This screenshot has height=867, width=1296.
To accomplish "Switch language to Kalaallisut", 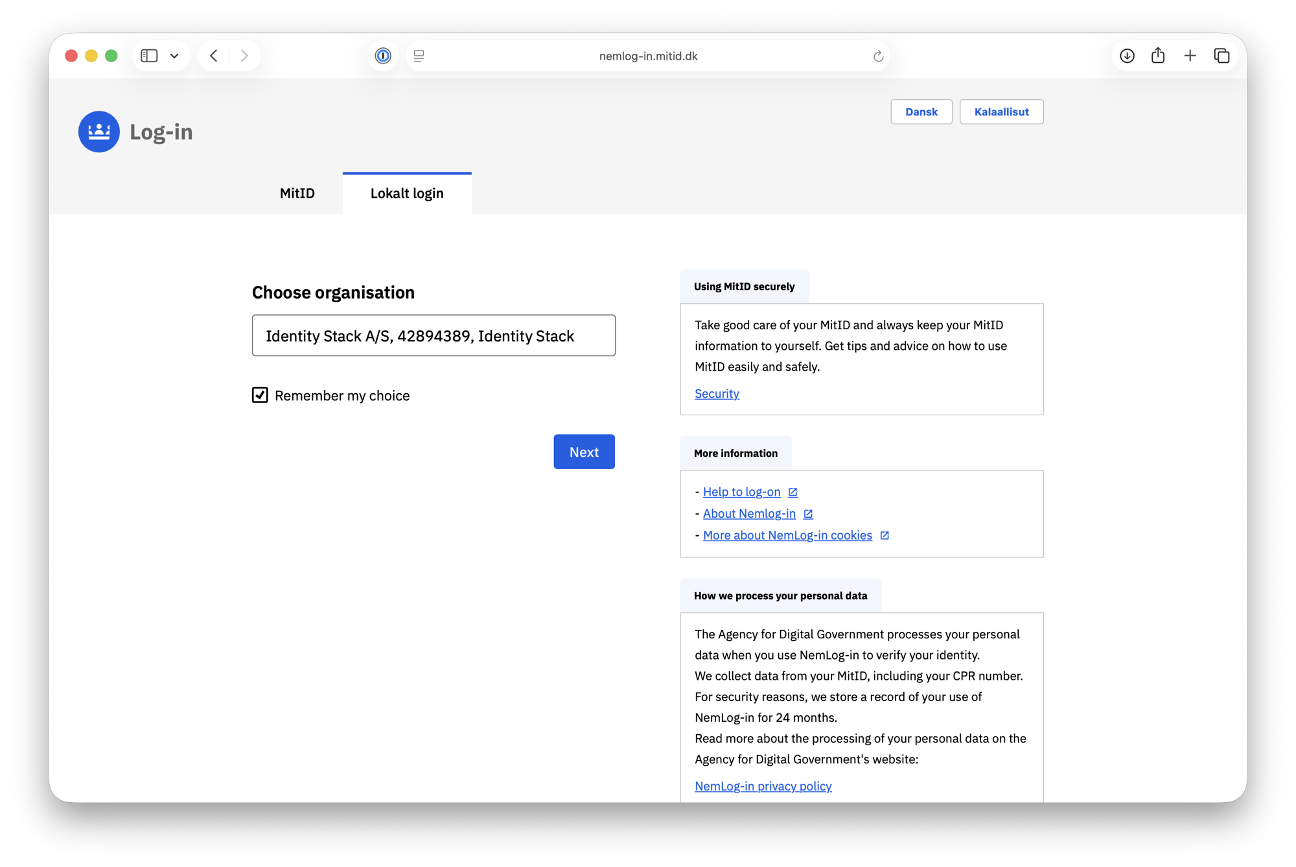I will (1001, 111).
